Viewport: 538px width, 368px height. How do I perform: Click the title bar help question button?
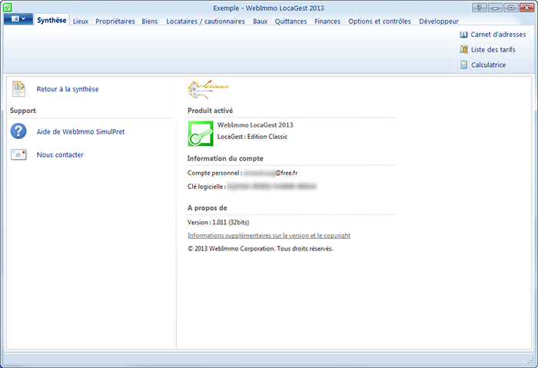point(480,8)
